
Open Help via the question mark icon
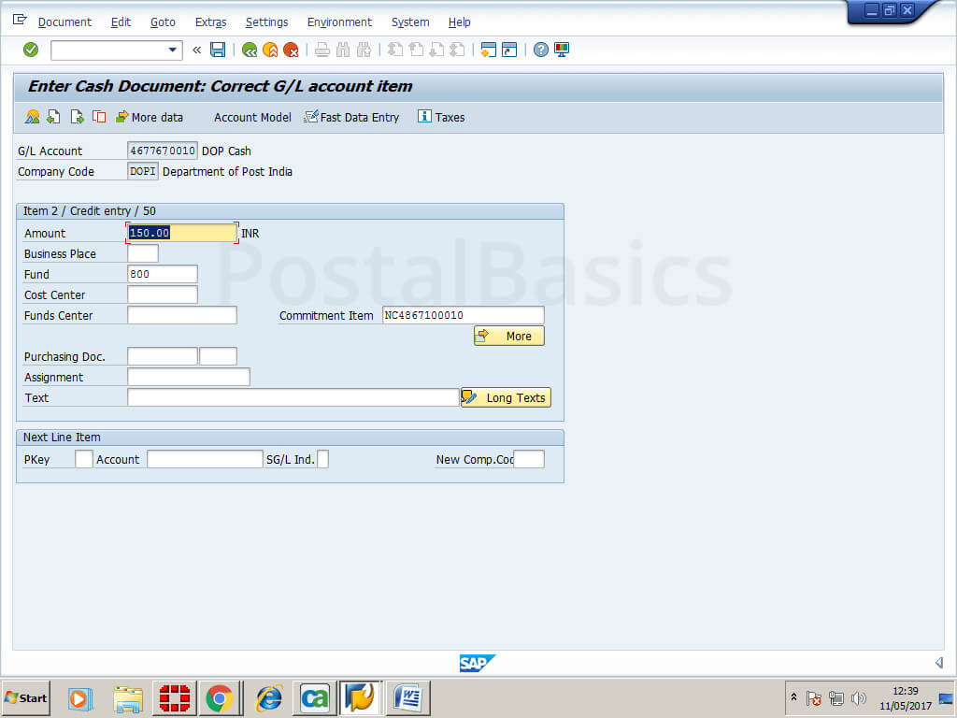click(x=541, y=50)
